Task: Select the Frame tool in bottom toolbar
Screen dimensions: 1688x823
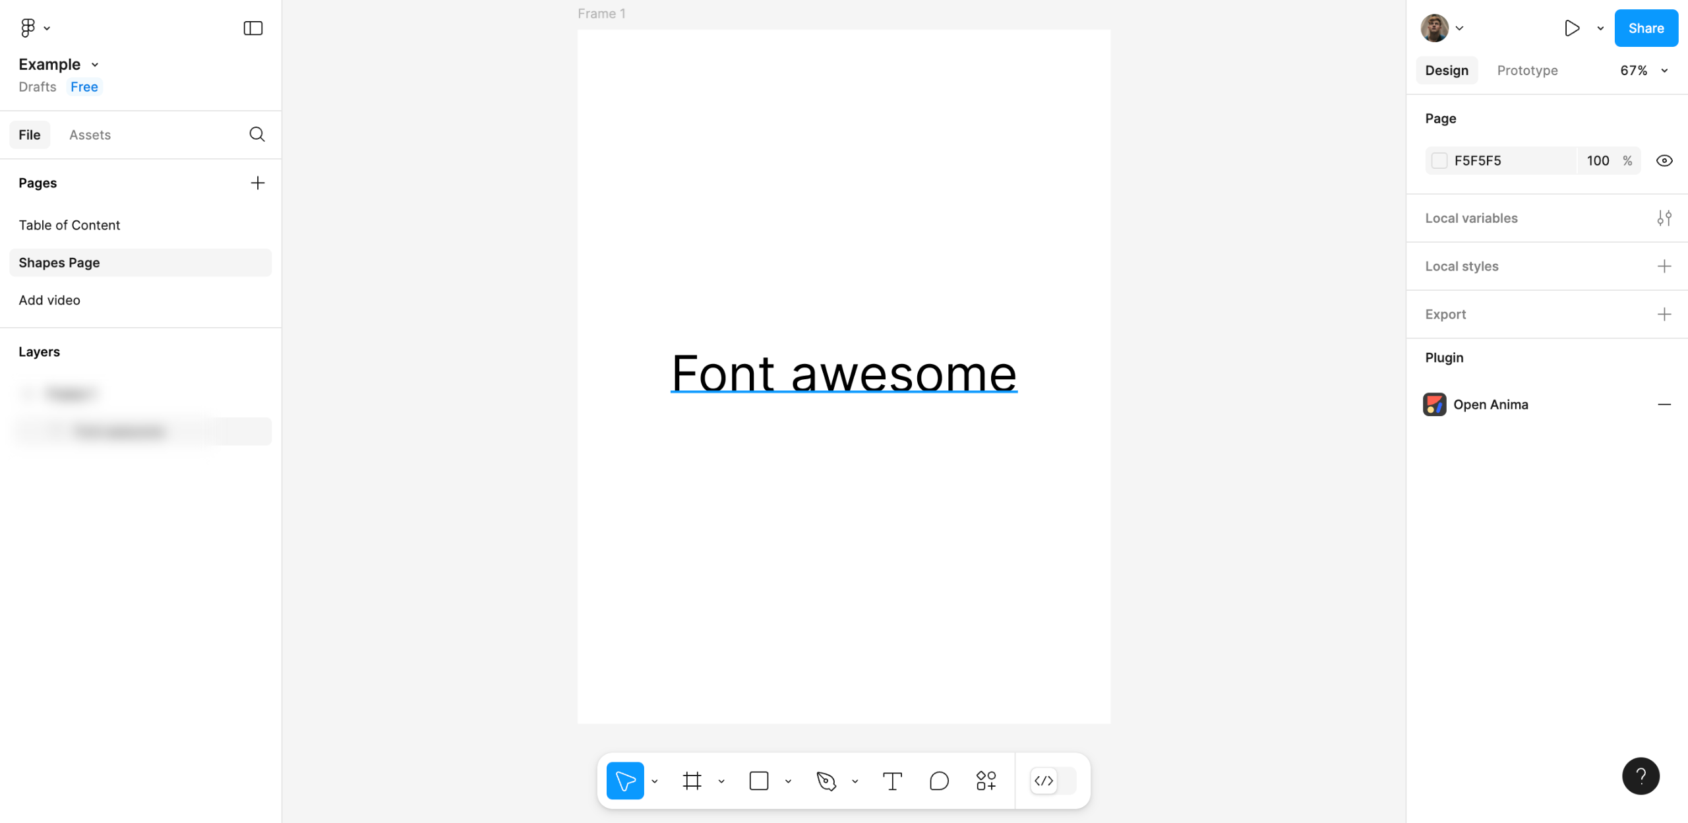Action: pyautogui.click(x=692, y=781)
